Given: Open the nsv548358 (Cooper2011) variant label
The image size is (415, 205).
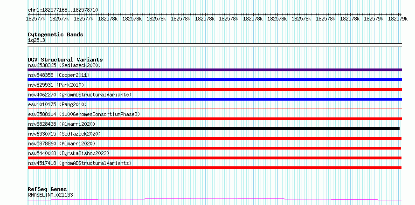Looking at the screenshot, I should click(x=59, y=75).
